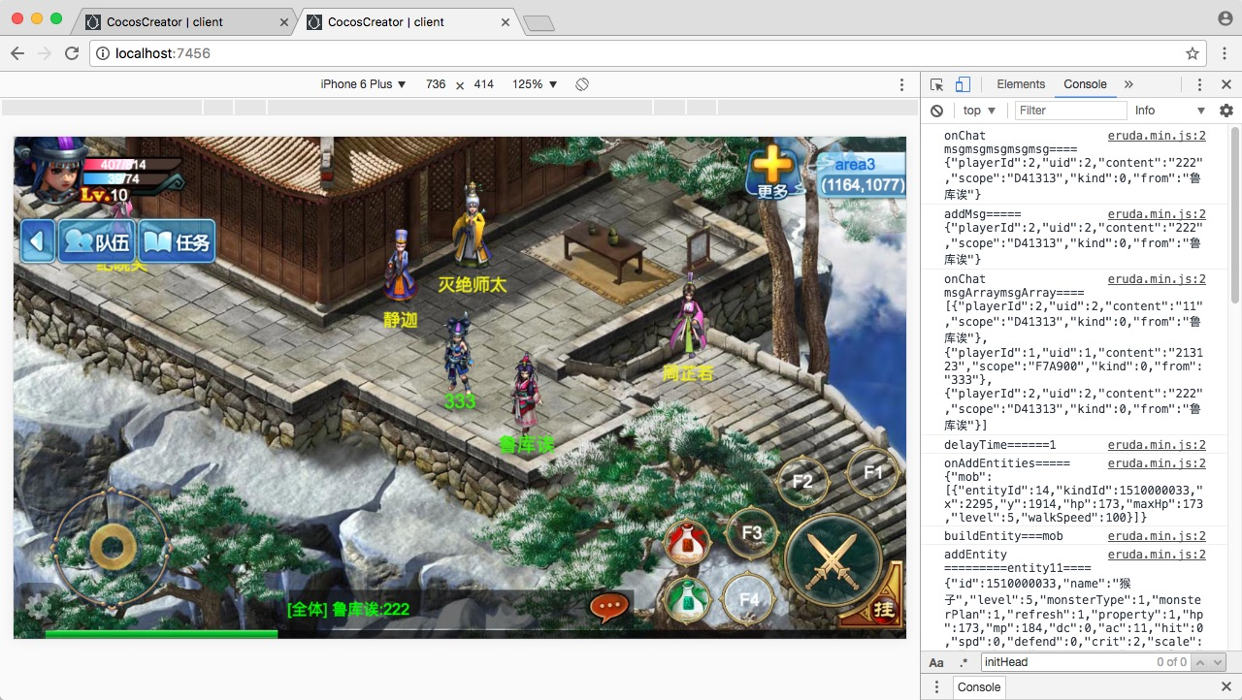Viewport: 1242px width, 700px height.
Task: Switch to the Elements panel
Action: coord(1021,84)
